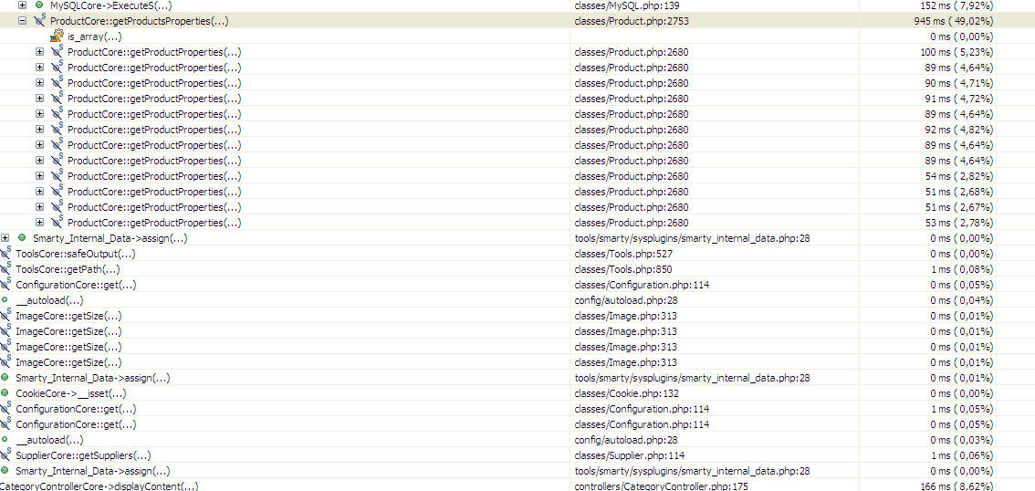
Task: Select the ToolsCore::getPath(...) row label
Action: [68, 269]
